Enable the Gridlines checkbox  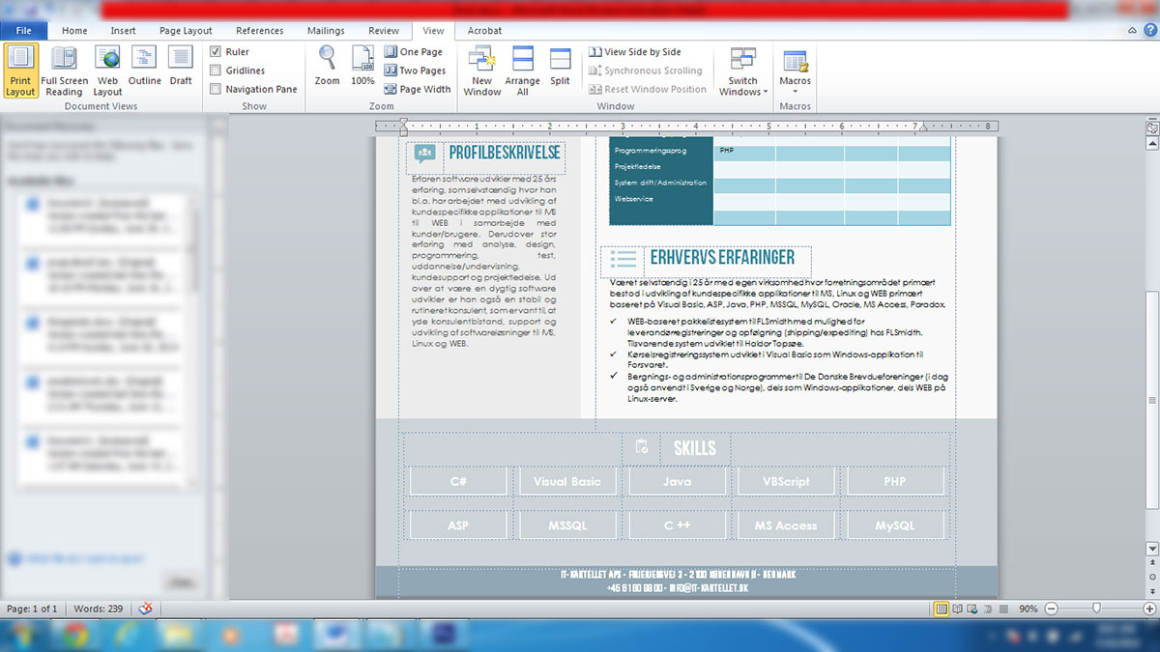[x=216, y=71]
